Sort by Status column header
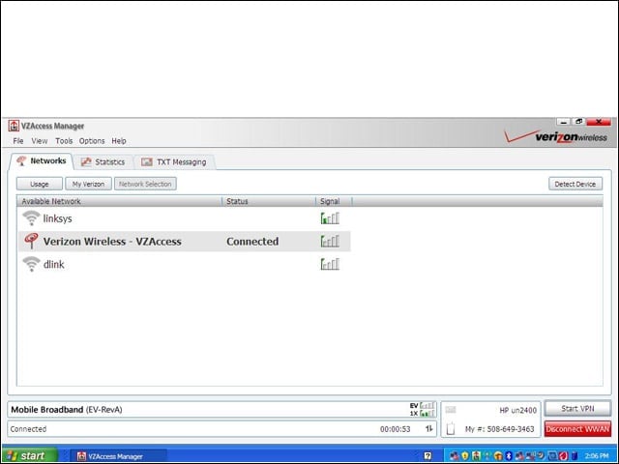Image resolution: width=619 pixels, height=464 pixels. point(269,201)
